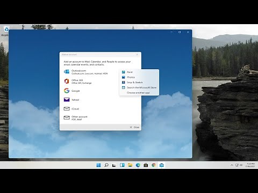Open with Paint from the context menu

[139, 72]
